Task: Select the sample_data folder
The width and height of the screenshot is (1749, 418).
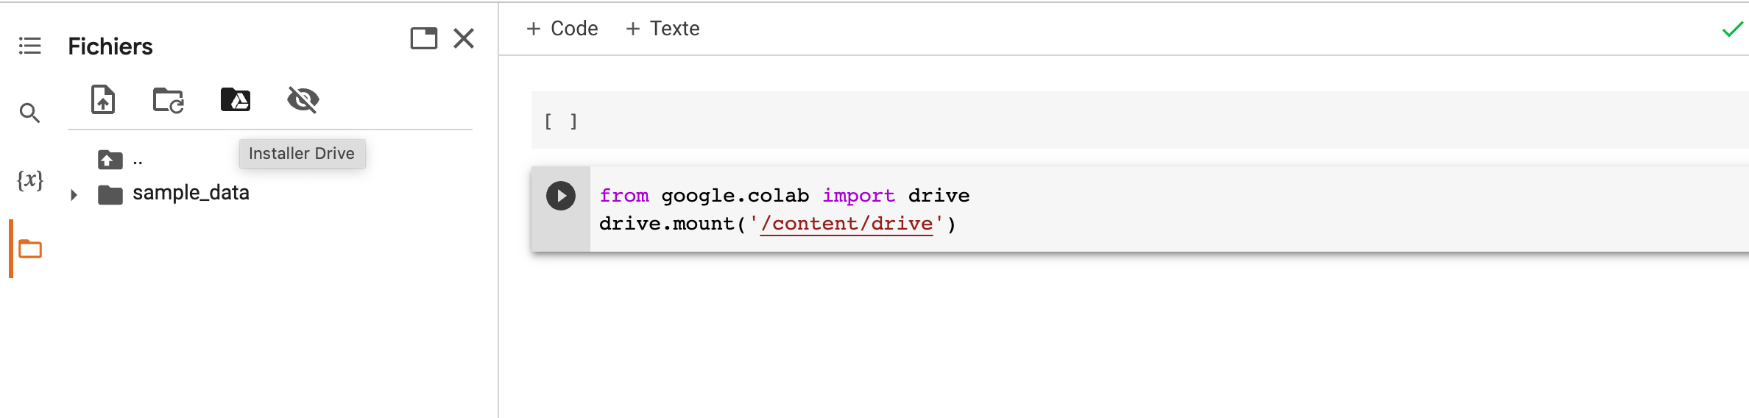Action: 191,193
